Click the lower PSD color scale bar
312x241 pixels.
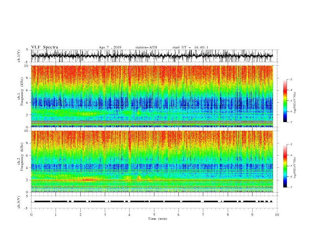[x=285, y=166]
